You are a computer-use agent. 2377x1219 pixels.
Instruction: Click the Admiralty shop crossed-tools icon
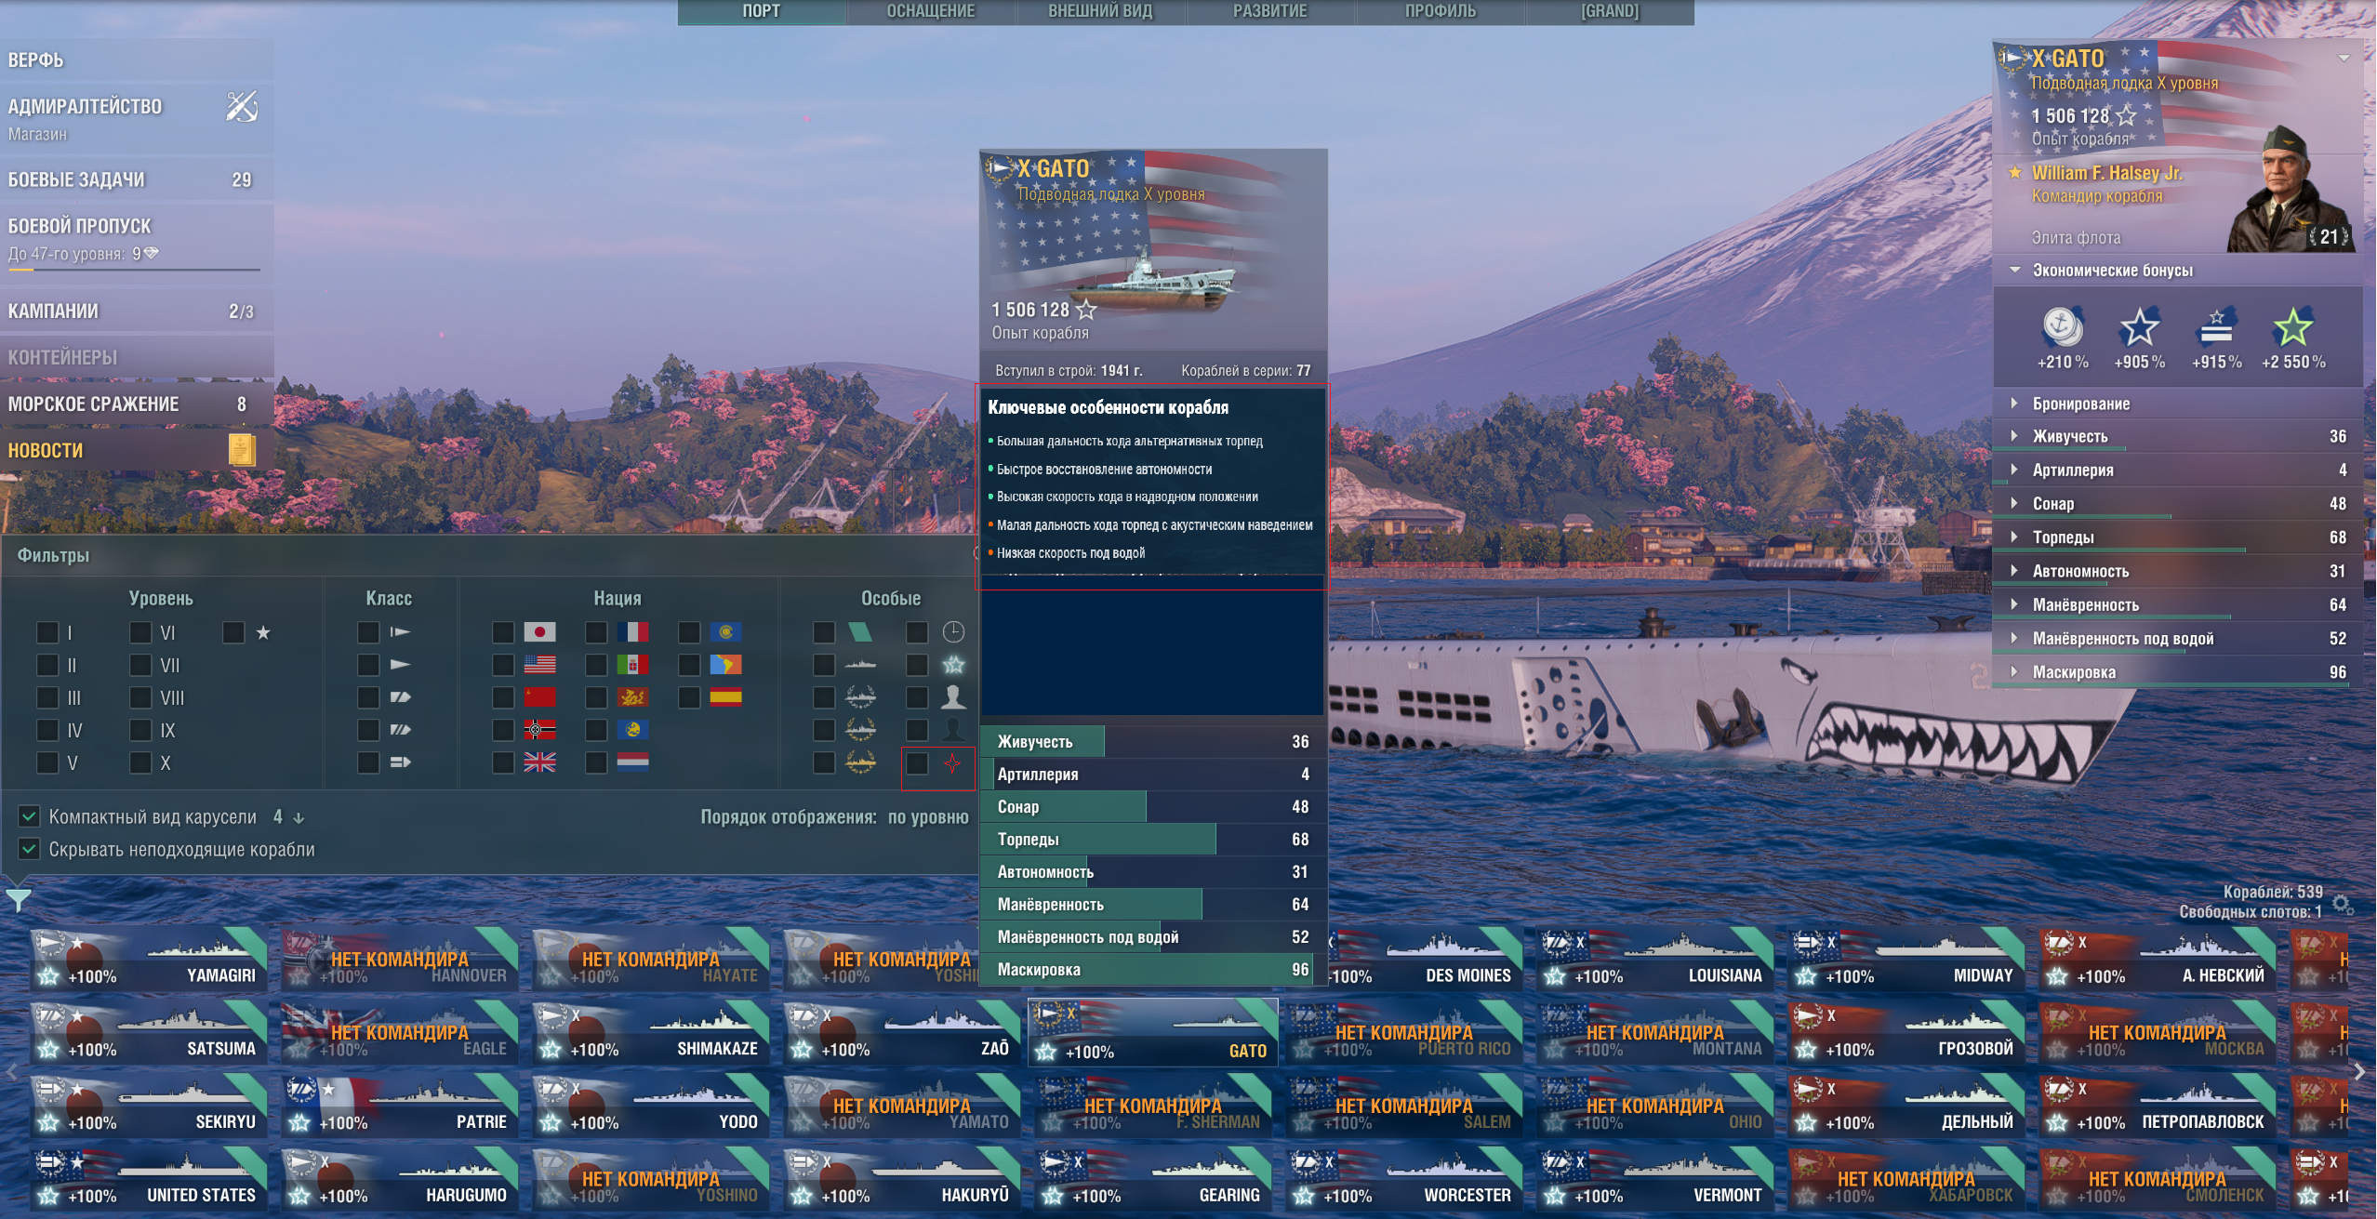pos(242,107)
